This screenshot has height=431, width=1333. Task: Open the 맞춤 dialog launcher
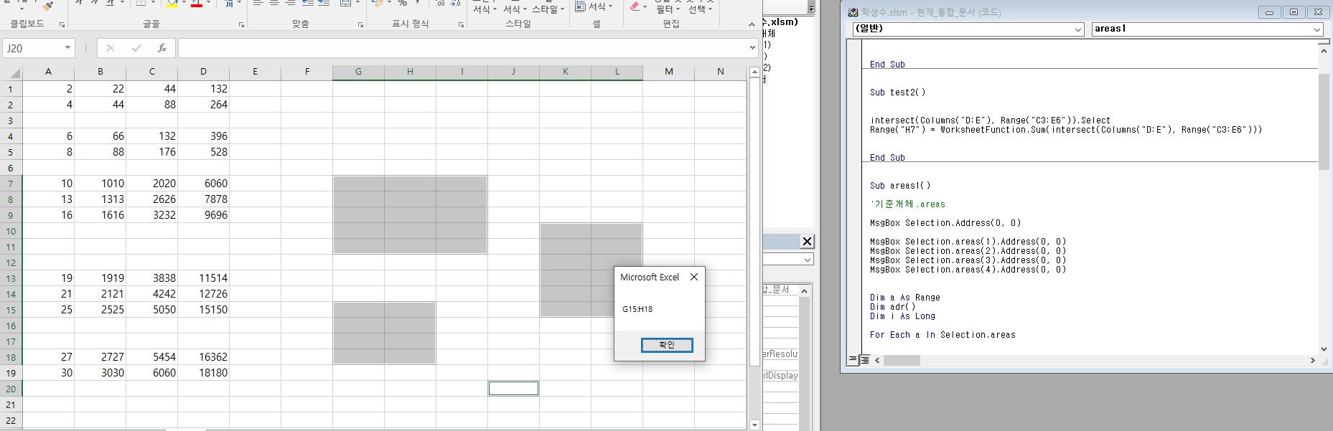(x=360, y=24)
